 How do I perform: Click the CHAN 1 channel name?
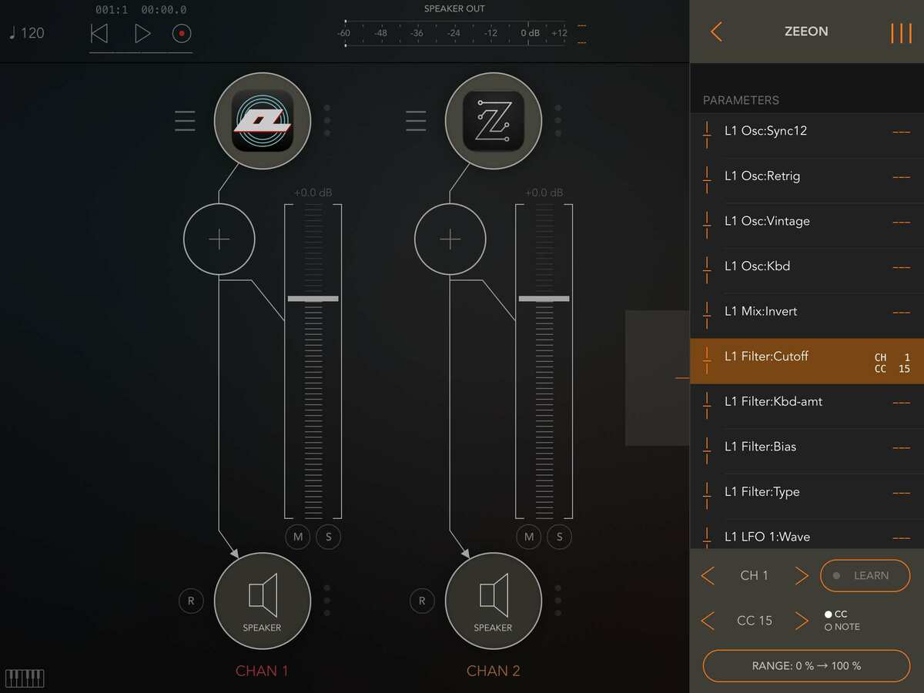(x=262, y=671)
